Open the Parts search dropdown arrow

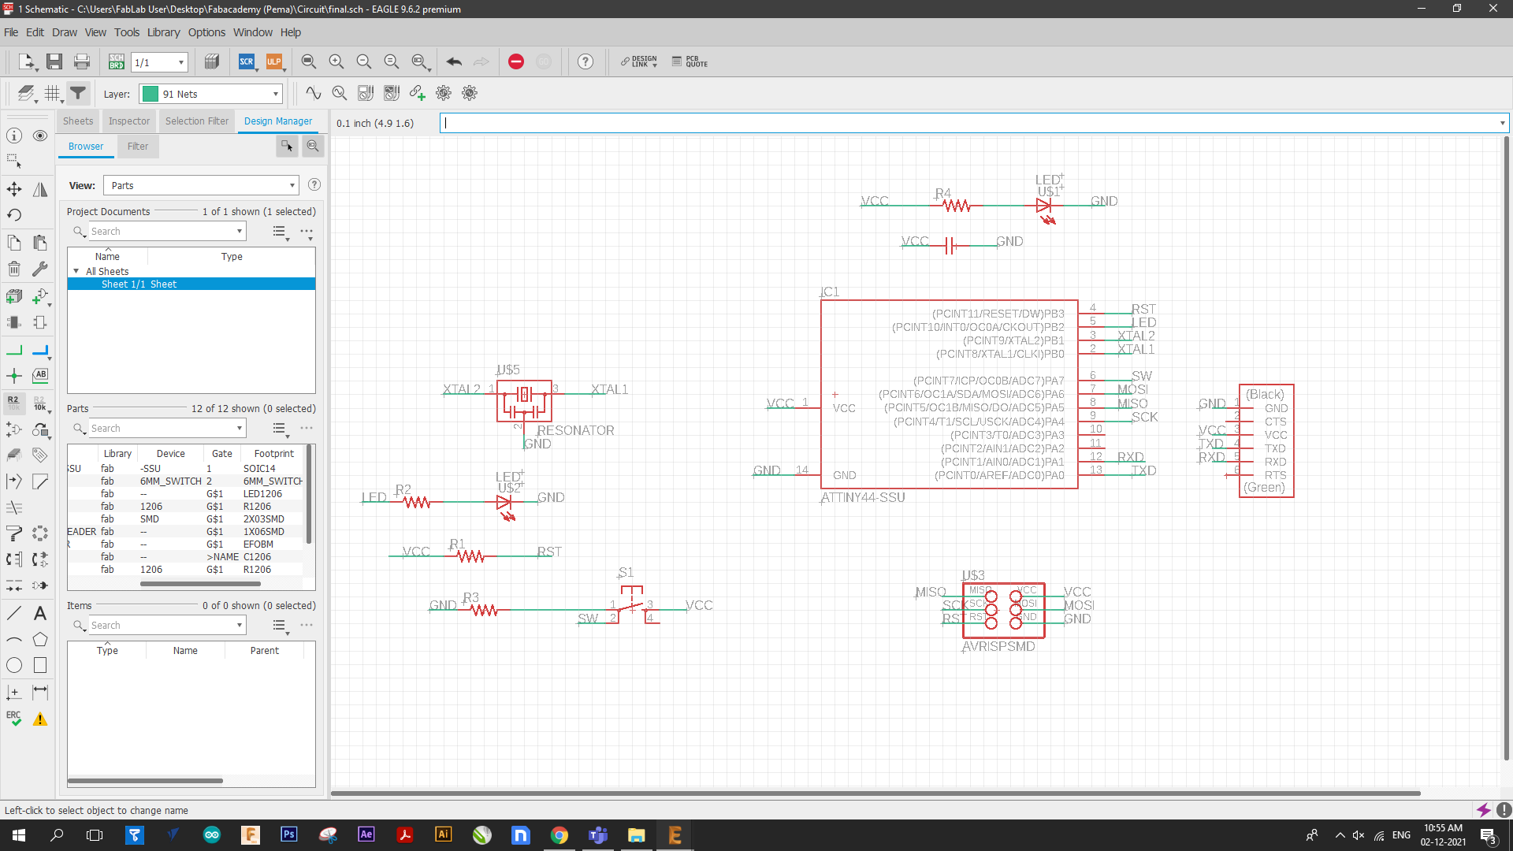point(240,428)
